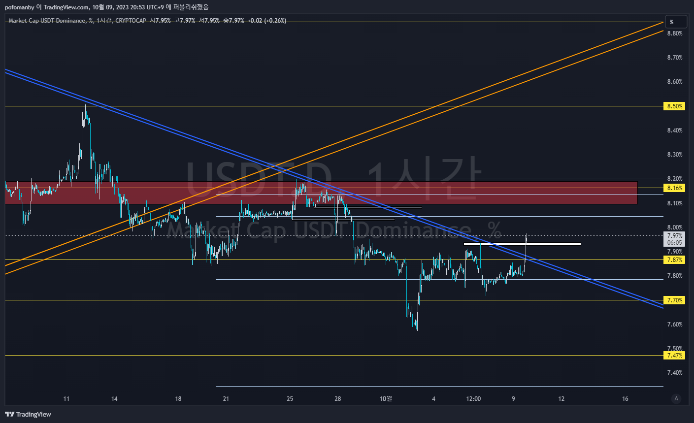Click the yellow 7.87% price label
The image size is (694, 423).
point(674,260)
